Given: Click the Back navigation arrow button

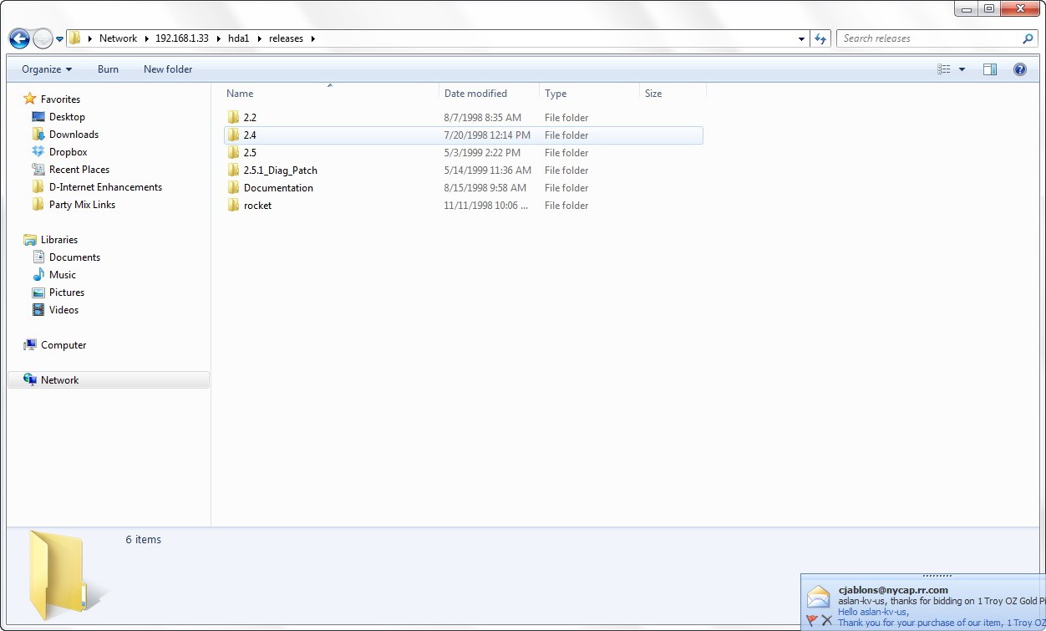Looking at the screenshot, I should [x=19, y=38].
